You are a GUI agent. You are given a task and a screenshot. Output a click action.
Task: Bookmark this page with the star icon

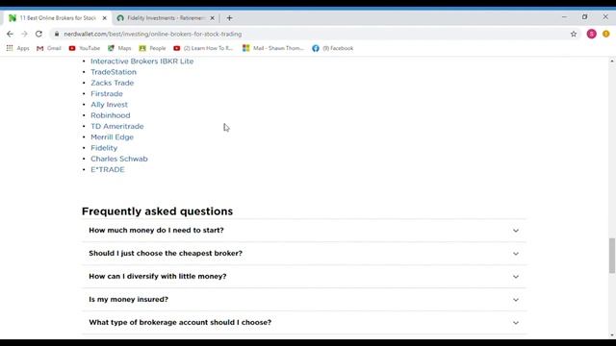[574, 35]
